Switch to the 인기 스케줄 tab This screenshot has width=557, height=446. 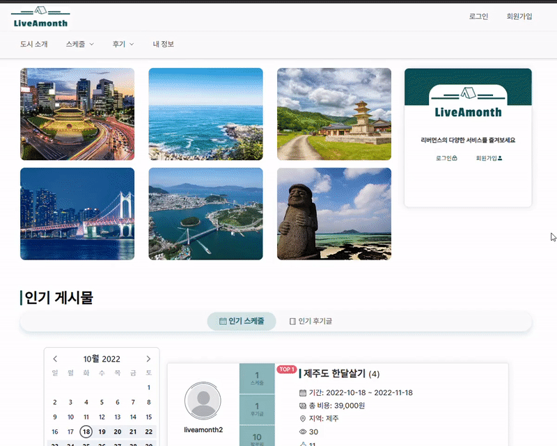tap(242, 321)
